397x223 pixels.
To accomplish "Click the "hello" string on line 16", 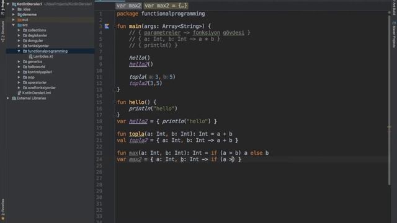I will tap(164, 108).
